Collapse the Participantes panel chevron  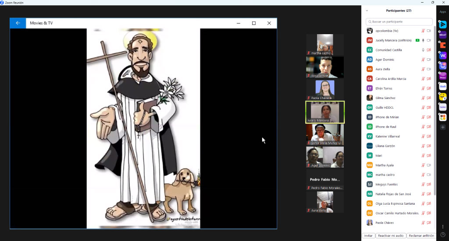pyautogui.click(x=367, y=11)
